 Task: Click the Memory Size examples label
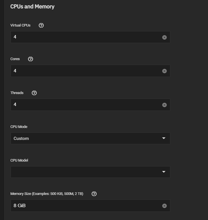[47, 194]
